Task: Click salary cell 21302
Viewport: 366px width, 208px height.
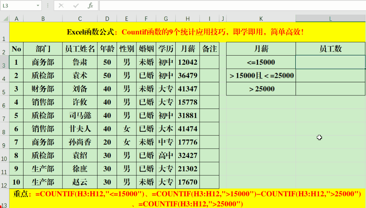Action: (x=188, y=169)
